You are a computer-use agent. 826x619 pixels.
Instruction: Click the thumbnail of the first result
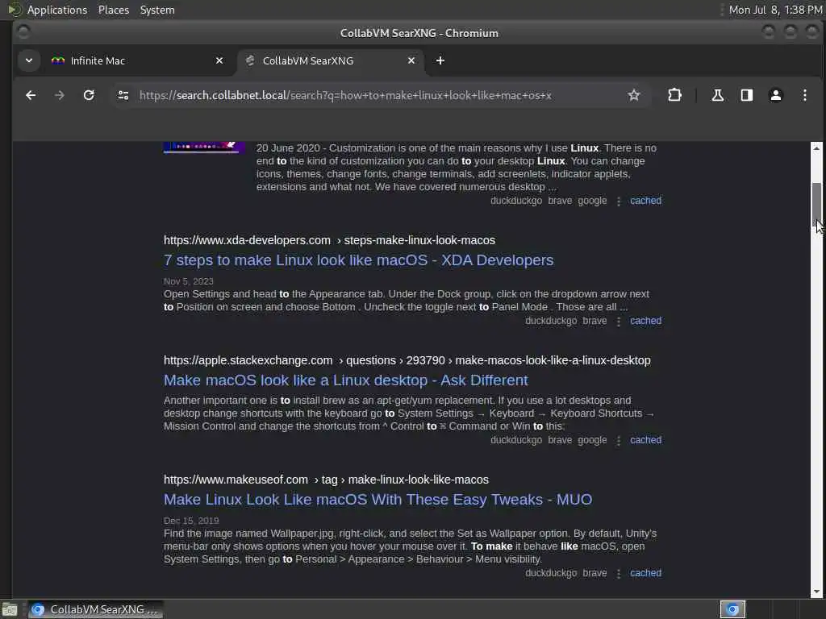[204, 147]
